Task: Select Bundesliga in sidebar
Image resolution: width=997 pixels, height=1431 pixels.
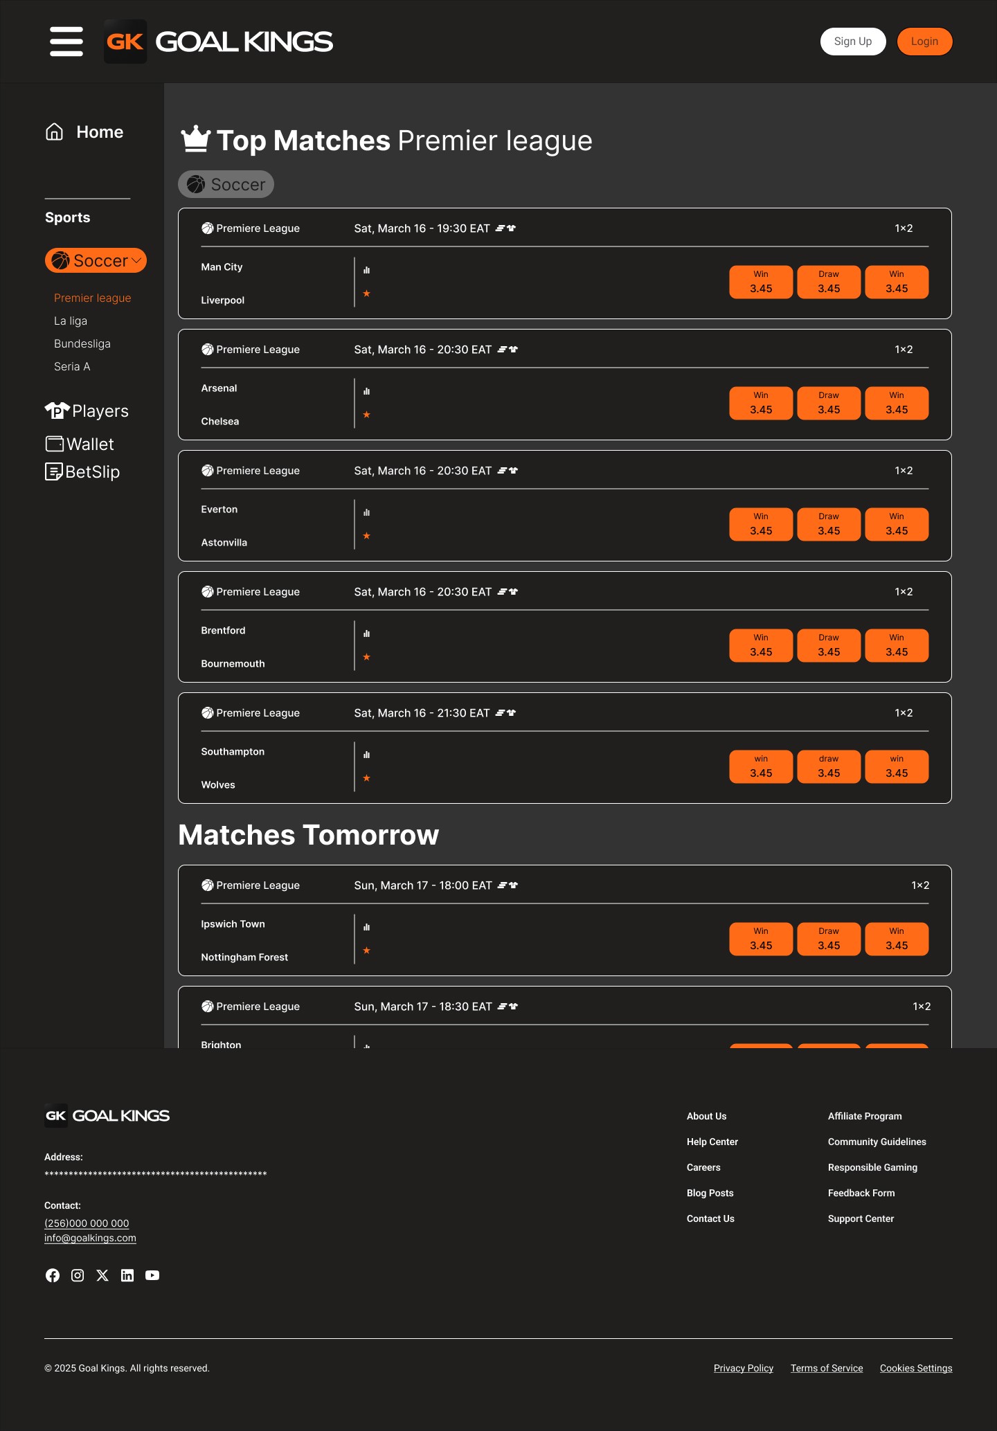Action: (82, 343)
